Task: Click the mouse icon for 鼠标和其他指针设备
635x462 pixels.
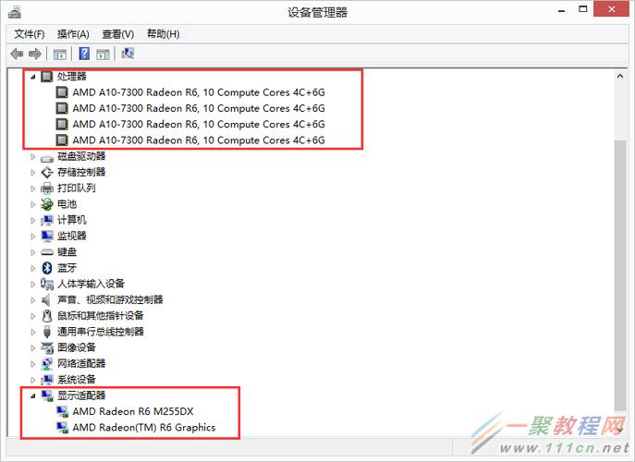Action: (47, 316)
